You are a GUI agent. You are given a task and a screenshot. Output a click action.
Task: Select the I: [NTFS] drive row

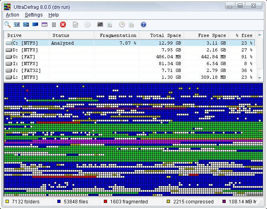(x=129, y=64)
